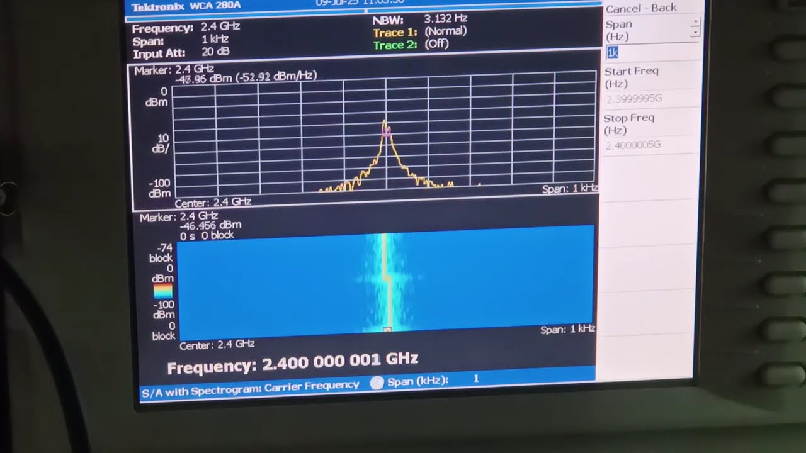Image resolution: width=806 pixels, height=453 pixels.
Task: Click the Trace 2: (Off) label
Action: [x=411, y=45]
